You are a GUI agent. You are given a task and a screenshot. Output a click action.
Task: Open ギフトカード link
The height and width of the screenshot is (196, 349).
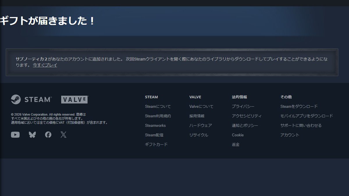pos(156,144)
